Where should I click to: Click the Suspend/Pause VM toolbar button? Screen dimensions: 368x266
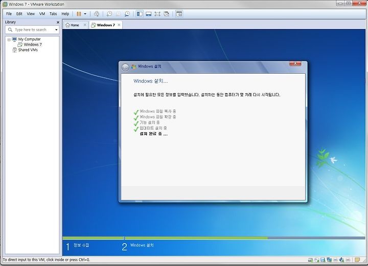coord(79,14)
